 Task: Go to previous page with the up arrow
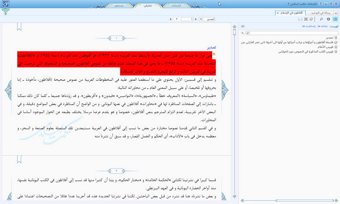coord(171,19)
